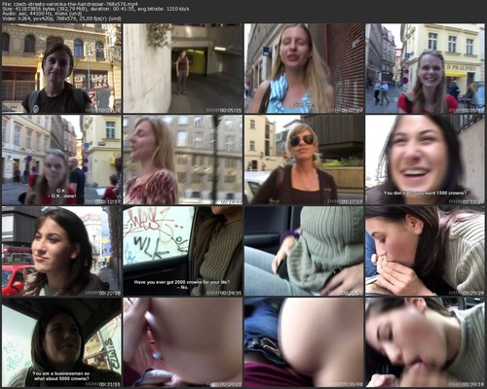Screen dimensions: 487x389
Task: Click the 00:31:55 timestamp label
Action: pyautogui.click(x=109, y=384)
